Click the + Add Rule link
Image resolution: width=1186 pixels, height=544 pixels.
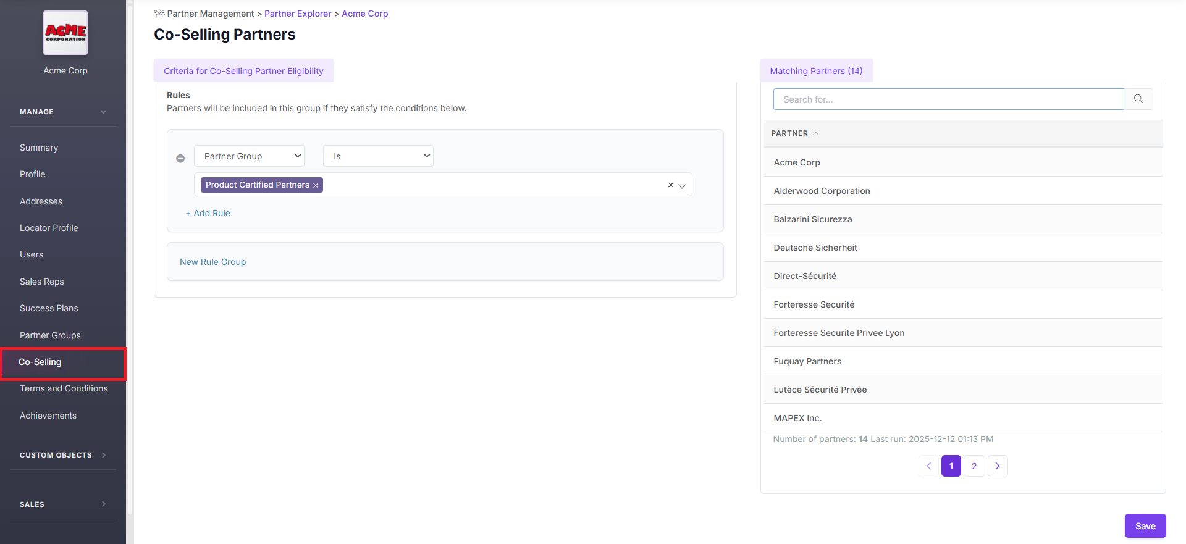point(208,213)
